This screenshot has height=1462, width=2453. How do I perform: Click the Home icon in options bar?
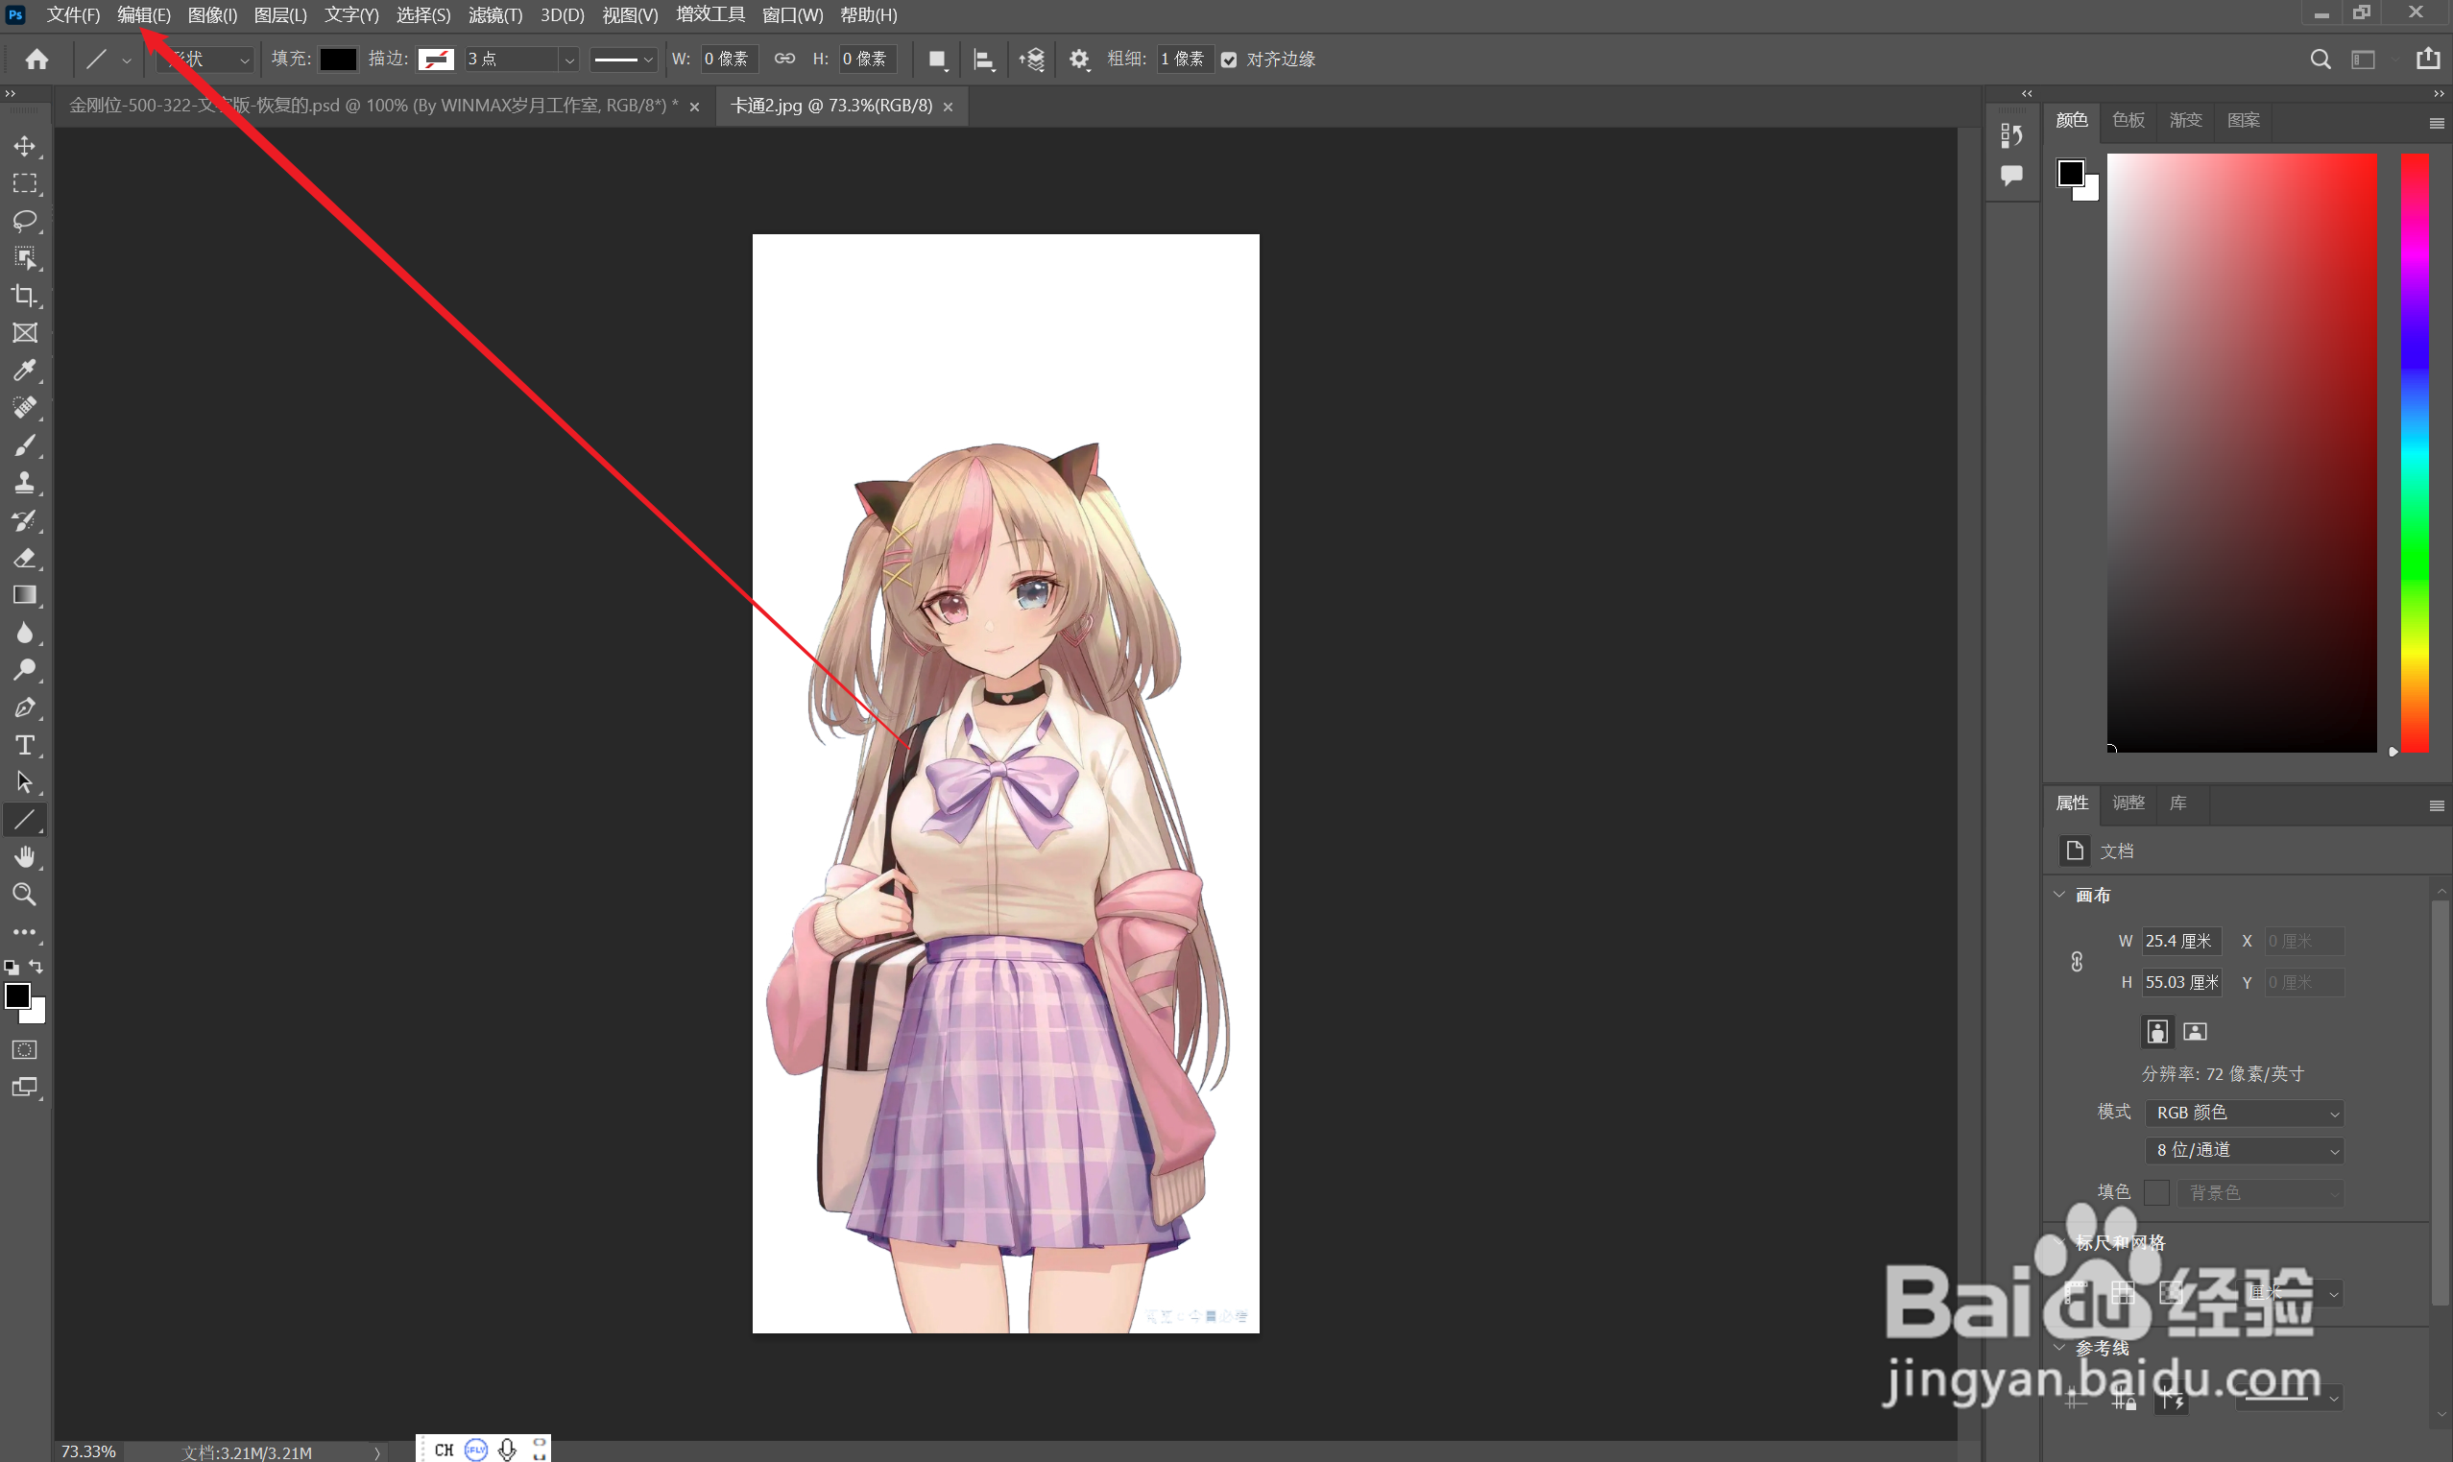37,60
